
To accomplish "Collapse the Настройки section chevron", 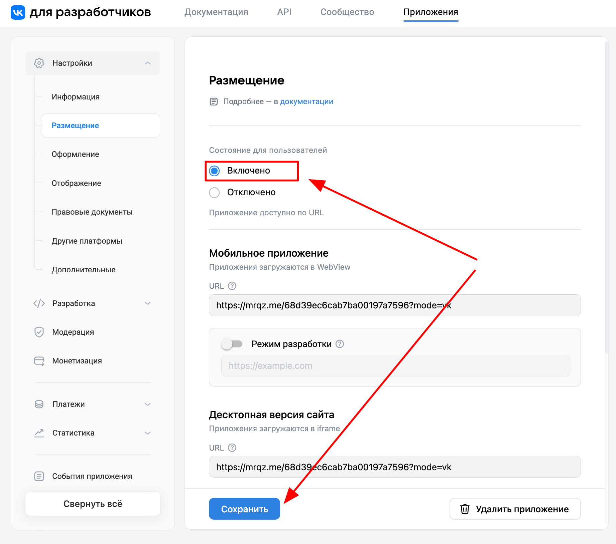I will (148, 63).
